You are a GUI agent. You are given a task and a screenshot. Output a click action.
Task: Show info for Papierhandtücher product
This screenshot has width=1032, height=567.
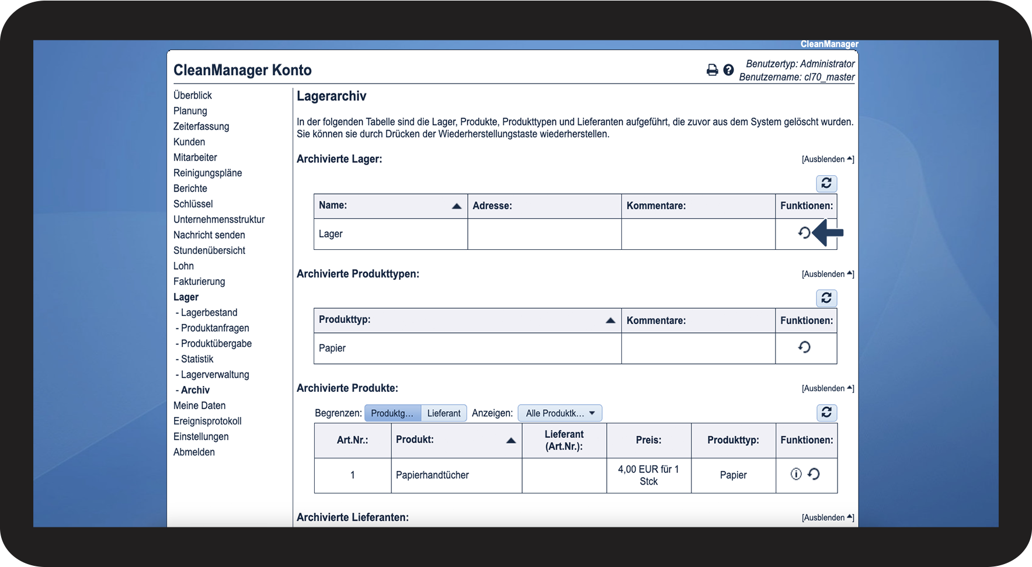pyautogui.click(x=795, y=474)
